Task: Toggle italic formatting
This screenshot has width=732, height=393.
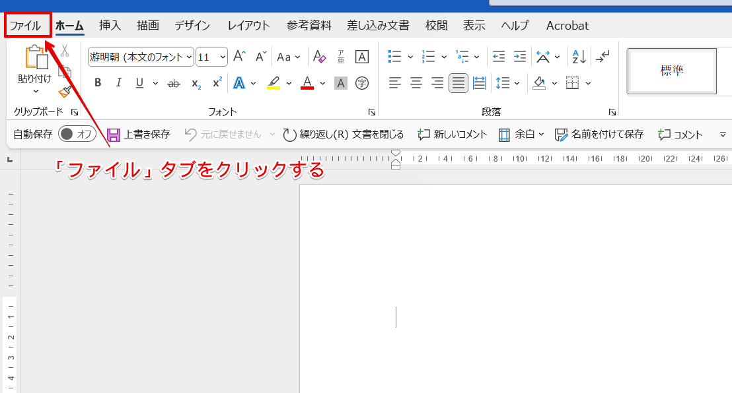Action: tap(118, 83)
